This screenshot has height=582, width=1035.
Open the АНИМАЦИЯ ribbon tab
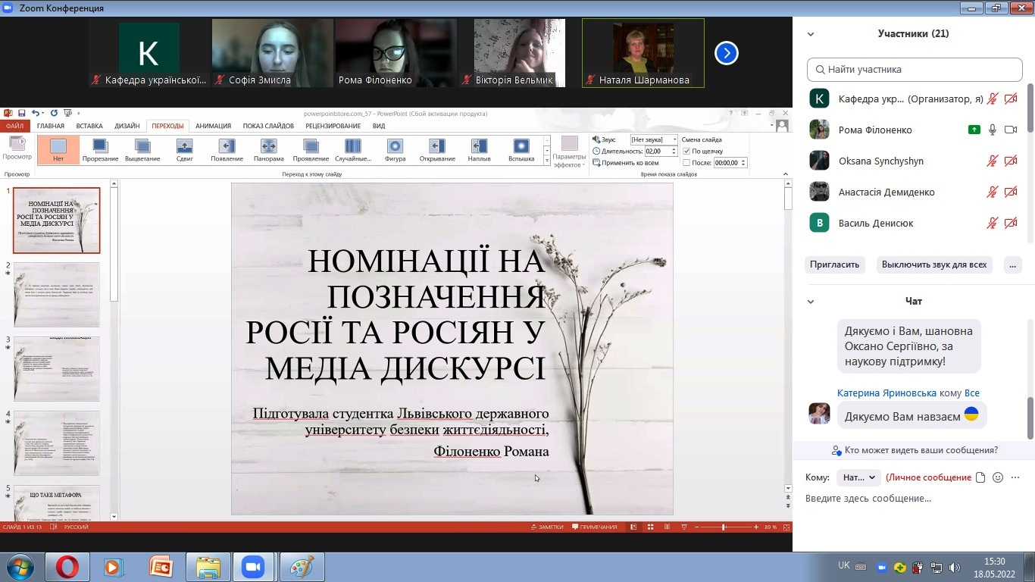(213, 126)
